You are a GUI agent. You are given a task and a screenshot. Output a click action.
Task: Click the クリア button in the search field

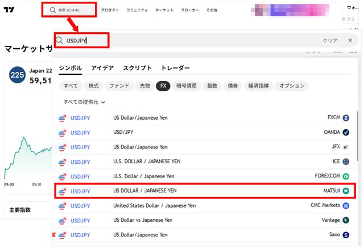[x=330, y=40]
